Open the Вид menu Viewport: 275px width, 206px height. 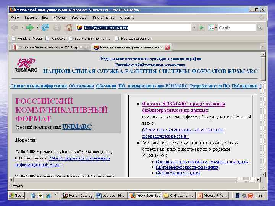(x=45, y=18)
